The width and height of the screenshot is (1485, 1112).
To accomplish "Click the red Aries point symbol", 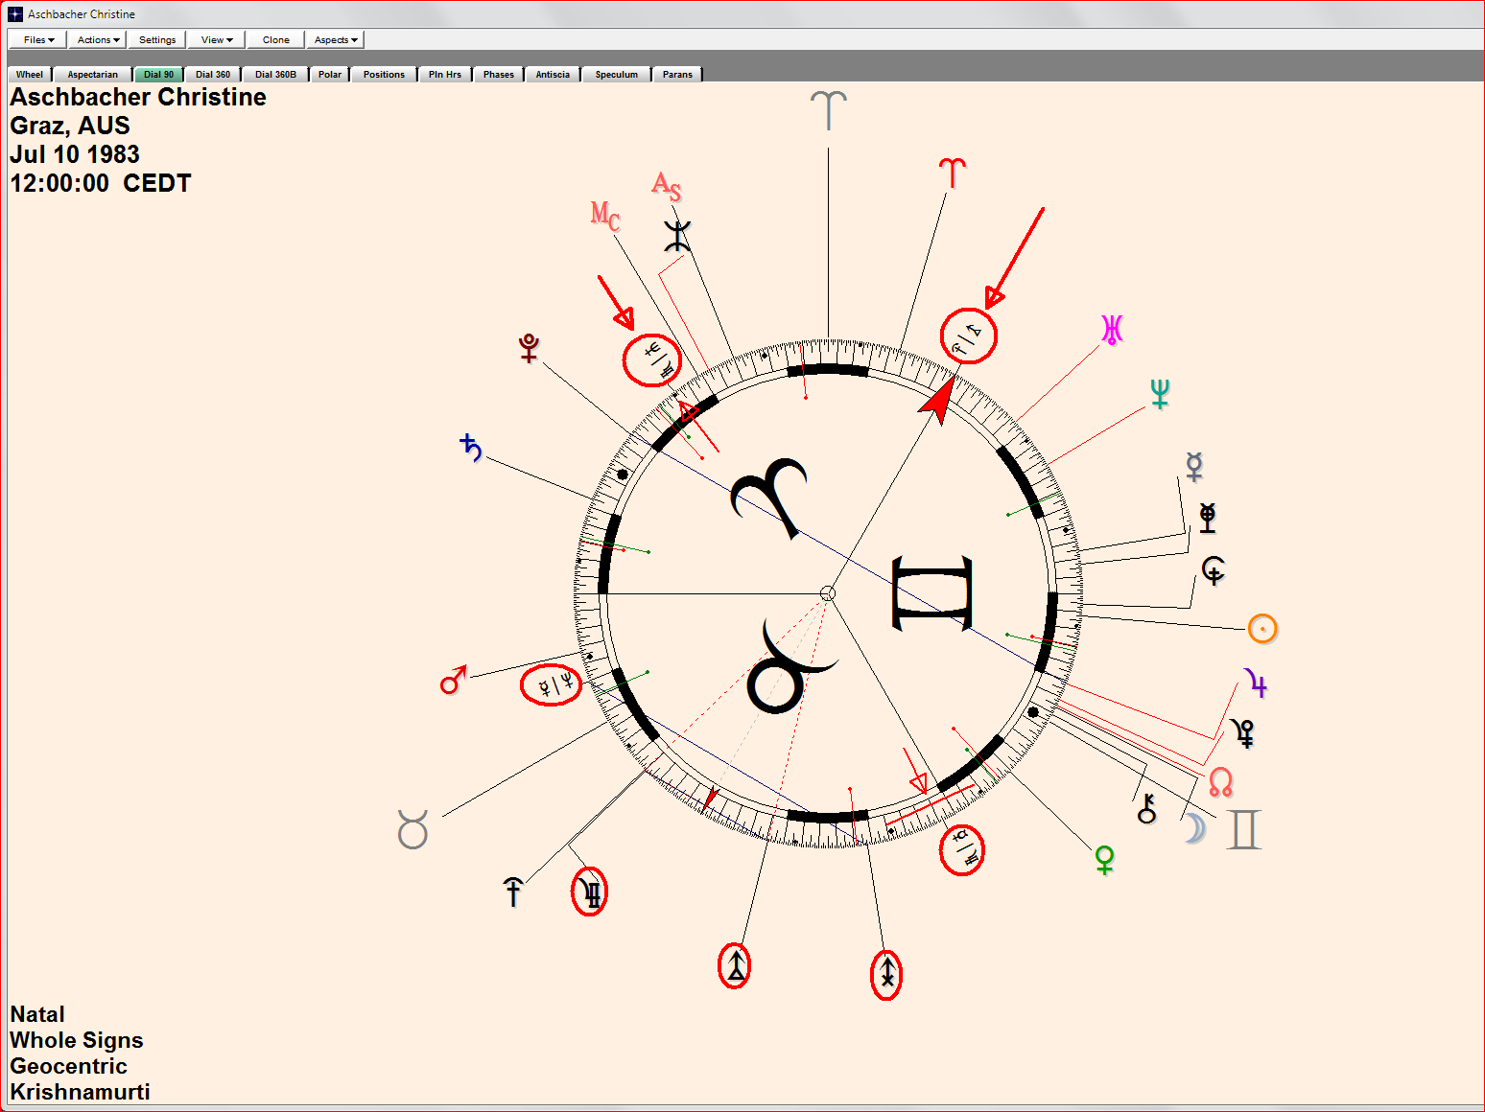I will 952,173.
